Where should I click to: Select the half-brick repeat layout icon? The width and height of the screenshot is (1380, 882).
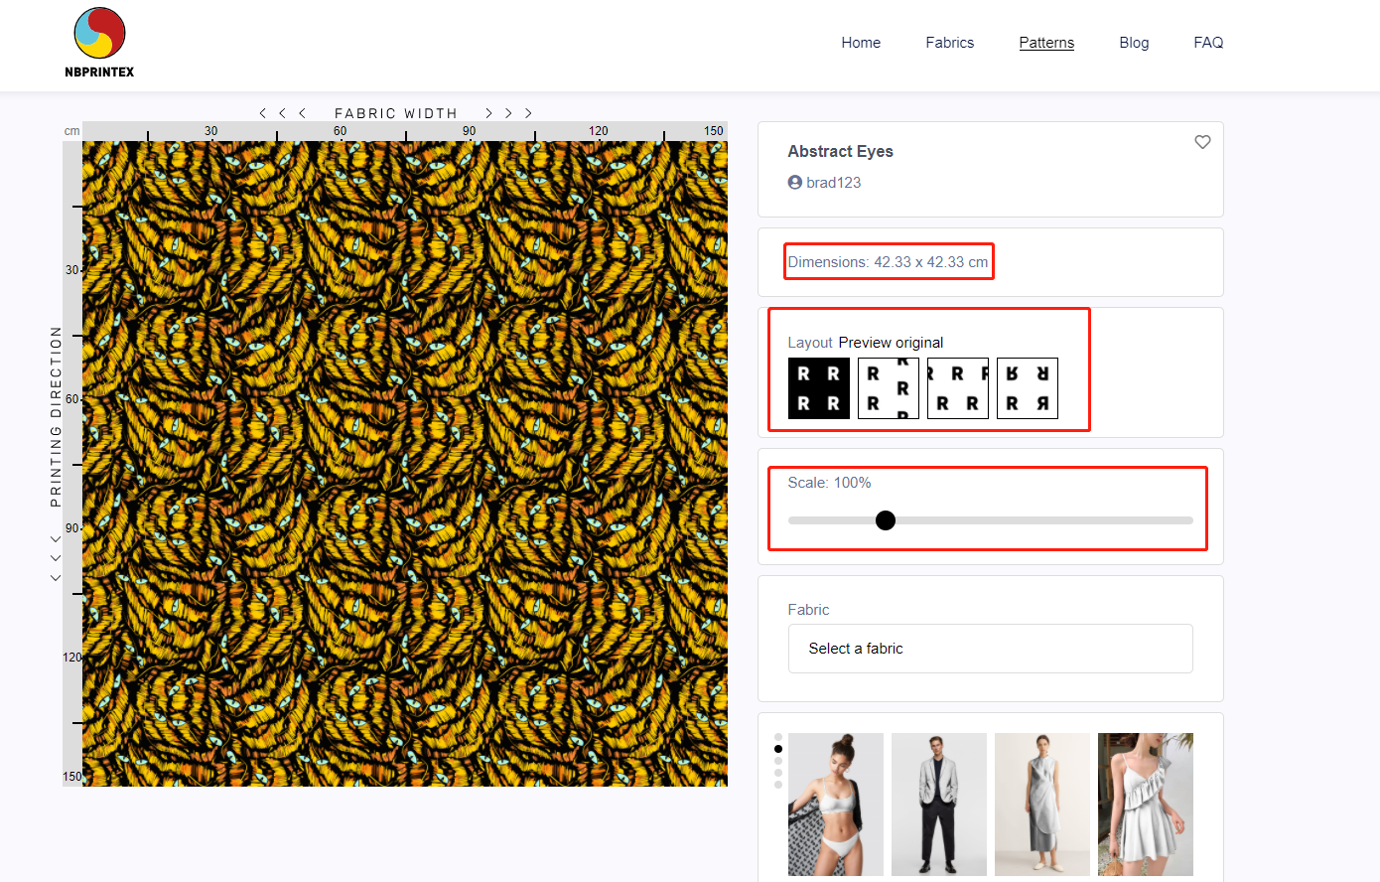click(958, 388)
